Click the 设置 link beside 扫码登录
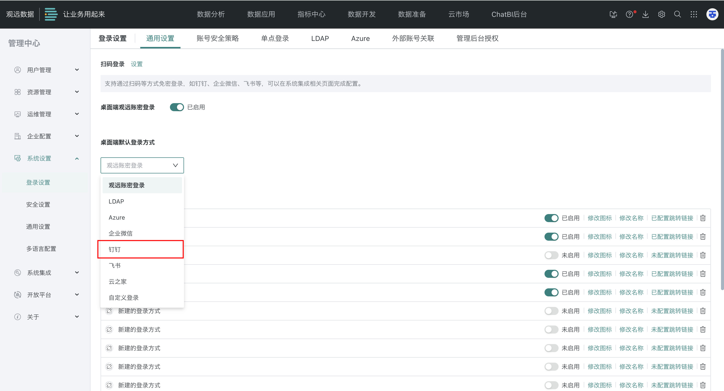724x391 pixels. [x=137, y=64]
